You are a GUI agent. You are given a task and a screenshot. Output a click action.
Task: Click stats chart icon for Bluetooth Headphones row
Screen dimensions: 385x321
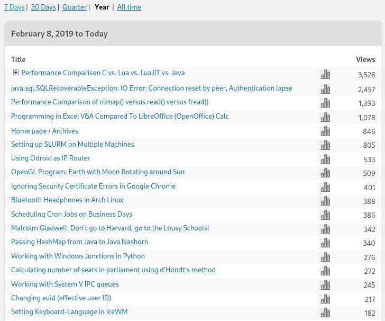[325, 201]
